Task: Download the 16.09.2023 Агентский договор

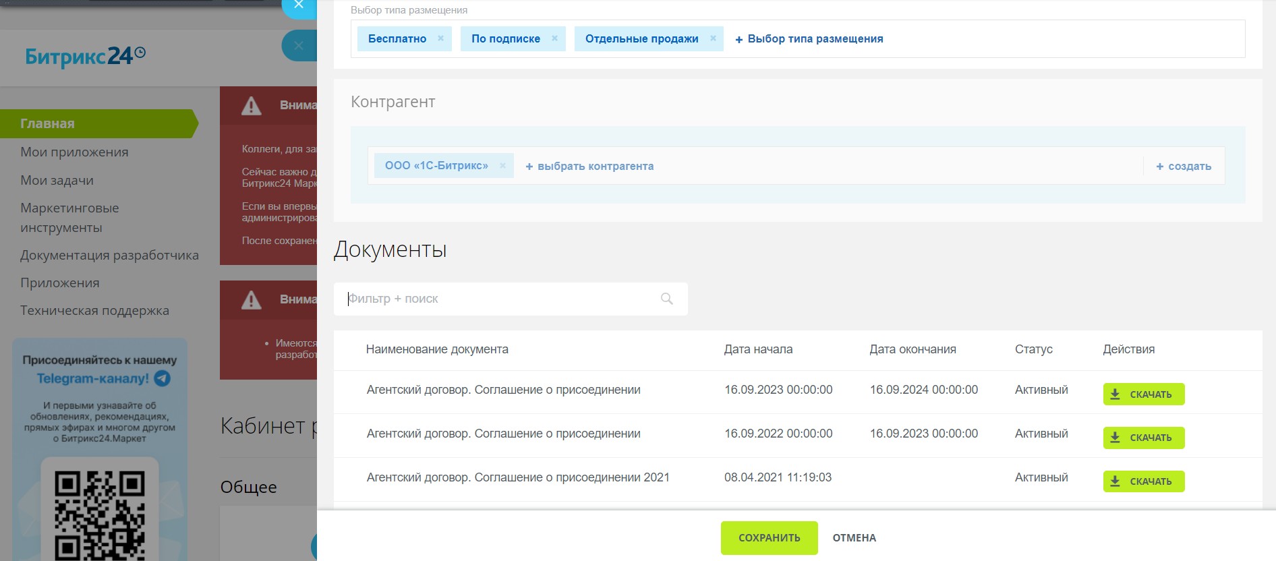Action: [1144, 394]
